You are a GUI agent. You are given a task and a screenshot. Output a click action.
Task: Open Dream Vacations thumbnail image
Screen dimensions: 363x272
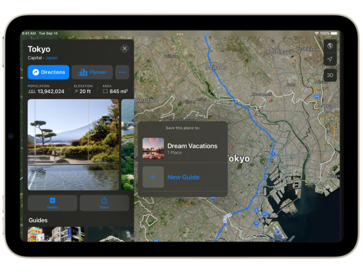(153, 148)
